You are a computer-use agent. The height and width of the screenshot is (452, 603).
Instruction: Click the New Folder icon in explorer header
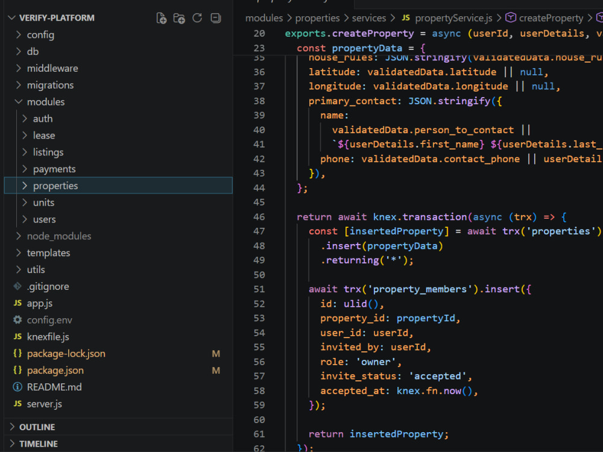tap(179, 18)
